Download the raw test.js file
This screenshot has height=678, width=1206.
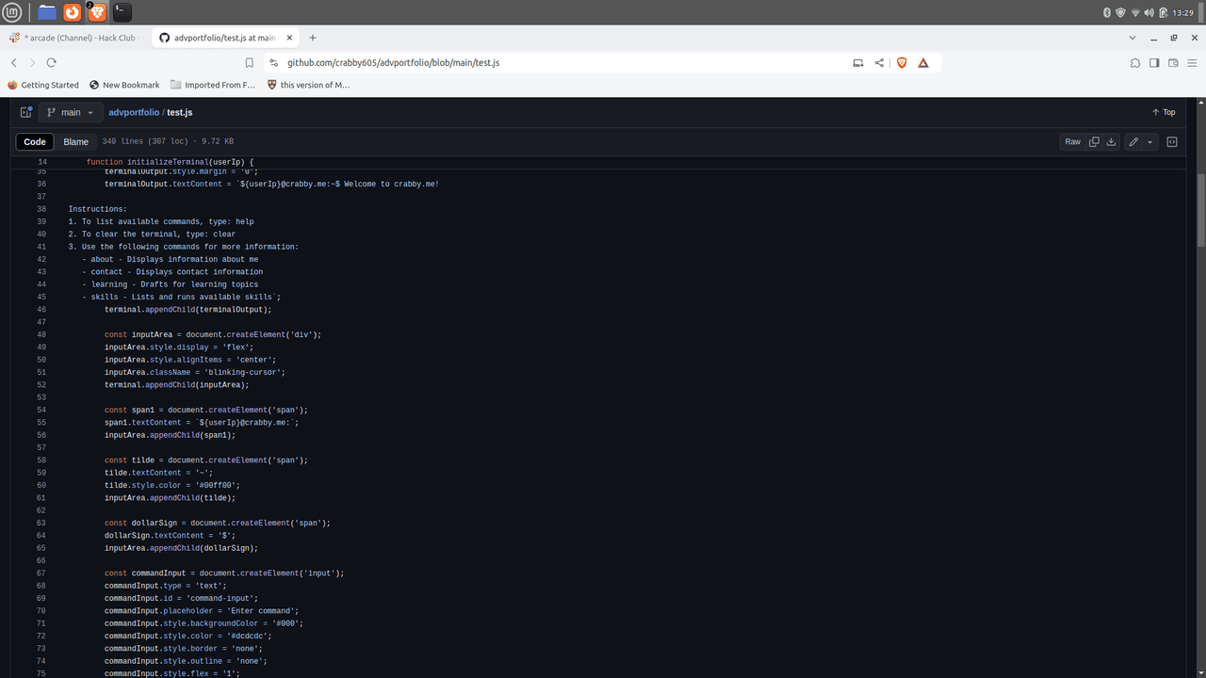1111,142
